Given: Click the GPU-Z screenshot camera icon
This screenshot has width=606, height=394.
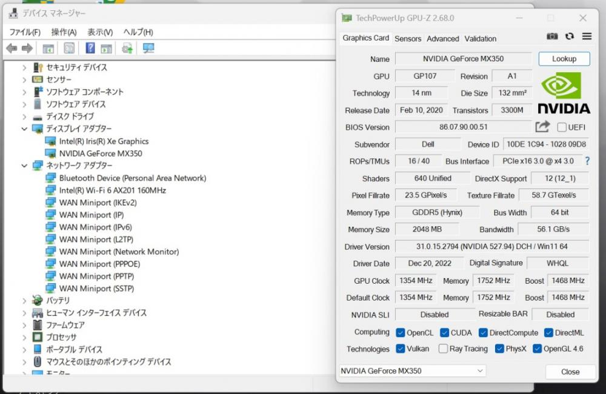Looking at the screenshot, I should (552, 36).
